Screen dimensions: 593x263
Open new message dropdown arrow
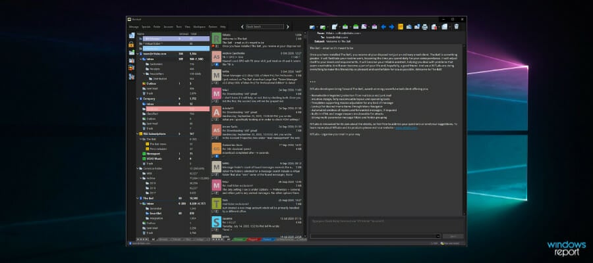(339, 27)
